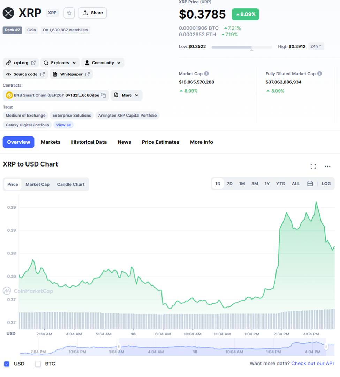Screen dimensions: 340x377
Task: Switch to the Historical Data tab
Action: 89,142
